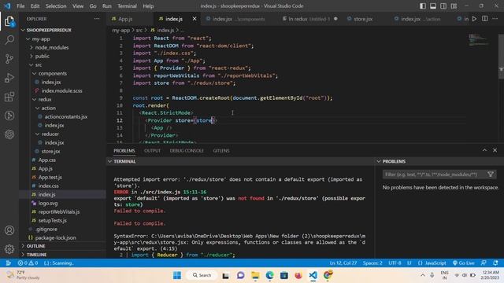Switch to the DEBUG CONSOLE panel tab
This screenshot has width=504, height=283.
[x=187, y=150]
